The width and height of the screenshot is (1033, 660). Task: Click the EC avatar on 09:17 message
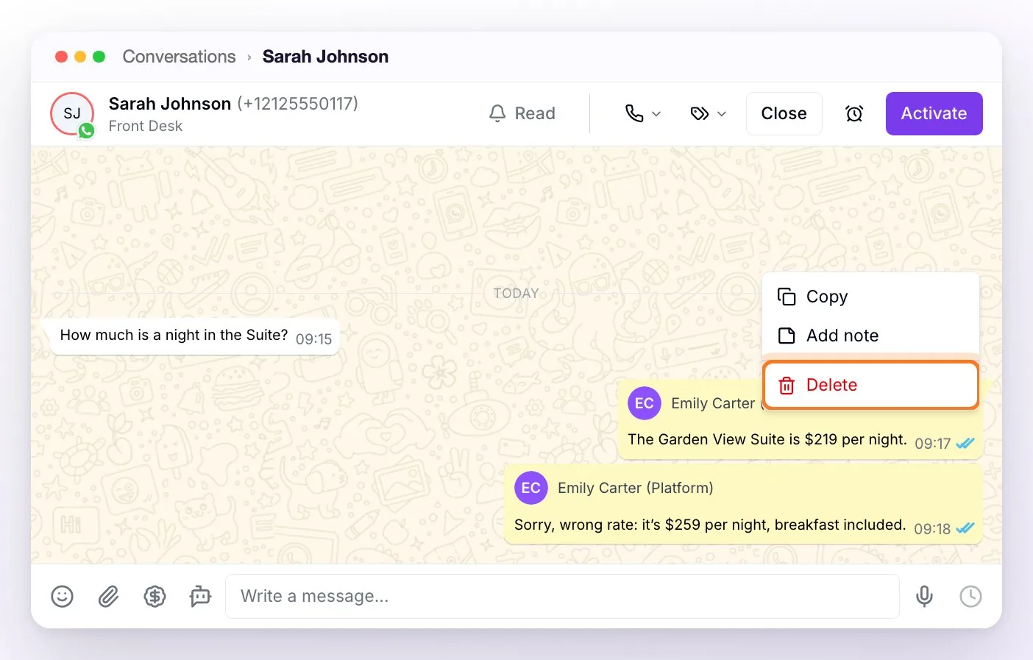tap(645, 403)
